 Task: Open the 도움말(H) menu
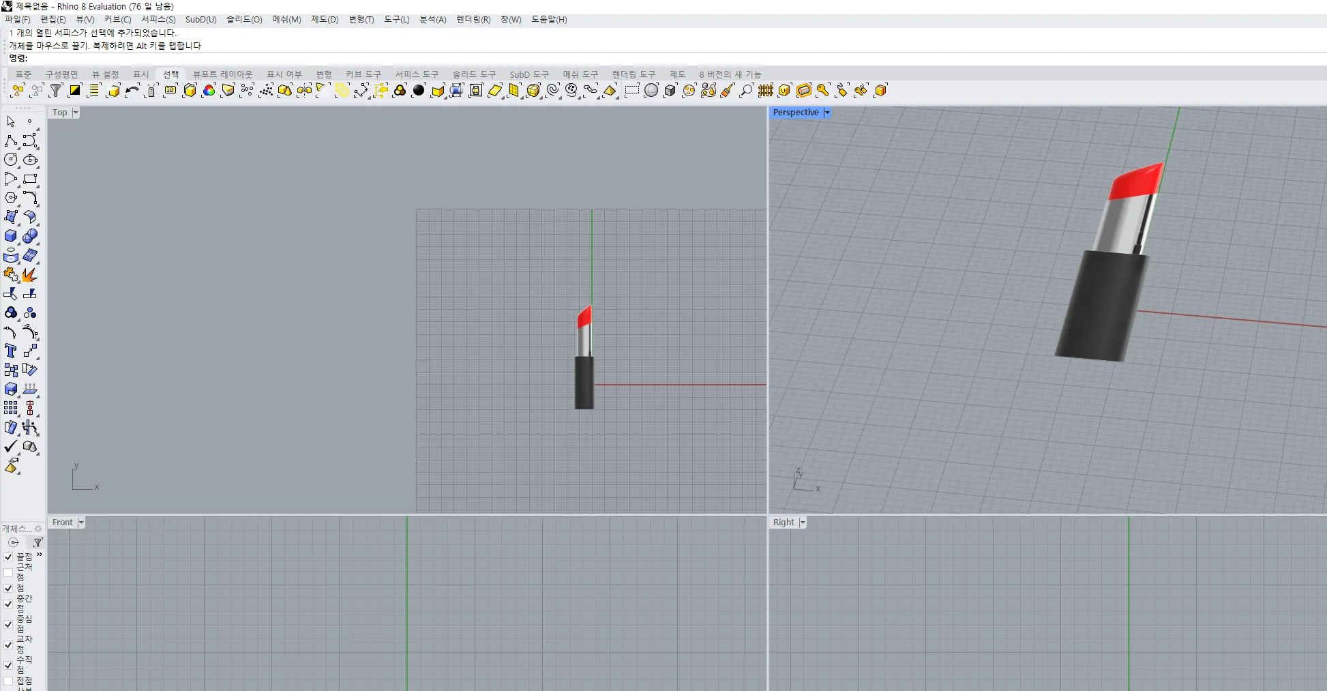pyautogui.click(x=549, y=20)
